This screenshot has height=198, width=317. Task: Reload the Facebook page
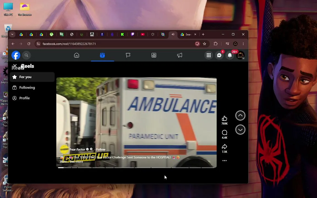[29, 44]
